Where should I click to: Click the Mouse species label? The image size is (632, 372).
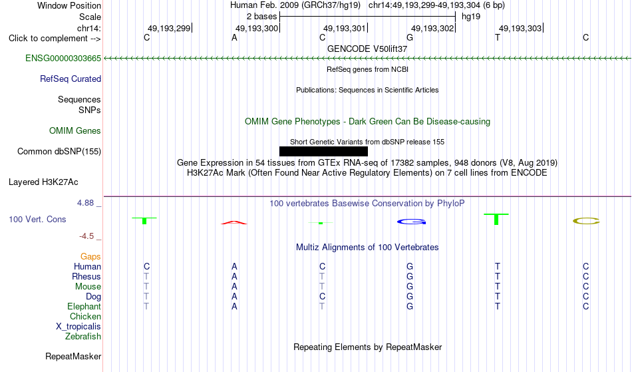[88, 287]
